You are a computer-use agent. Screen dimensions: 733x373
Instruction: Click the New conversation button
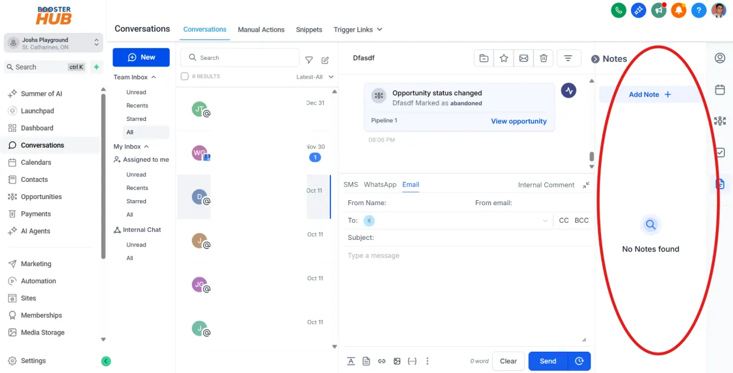pos(141,57)
